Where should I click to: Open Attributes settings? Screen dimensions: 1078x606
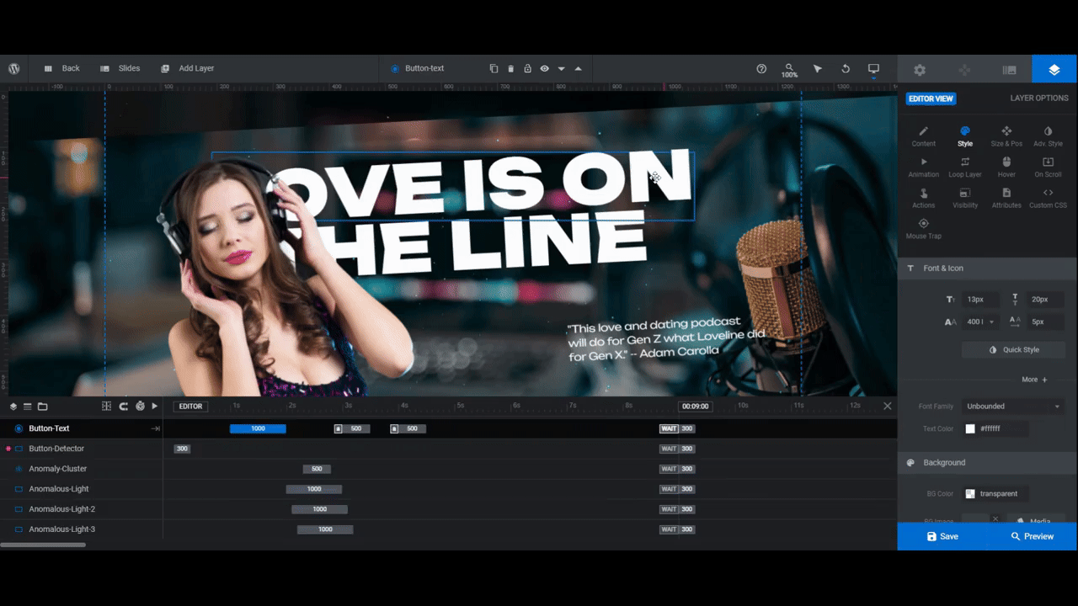[x=1006, y=199]
